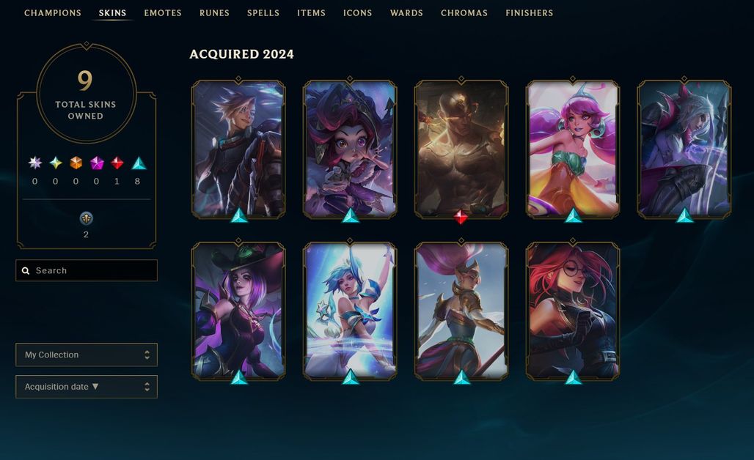Focus the Search input field
Screen dimensions: 754x460
(x=87, y=270)
